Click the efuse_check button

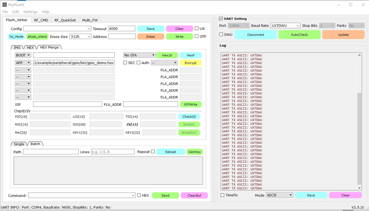coord(37,37)
